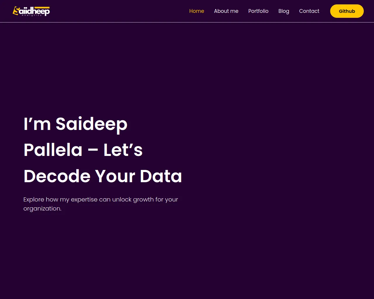Click the word "organization." in the subtitle
Image resolution: width=374 pixels, height=299 pixels.
pyautogui.click(x=42, y=208)
